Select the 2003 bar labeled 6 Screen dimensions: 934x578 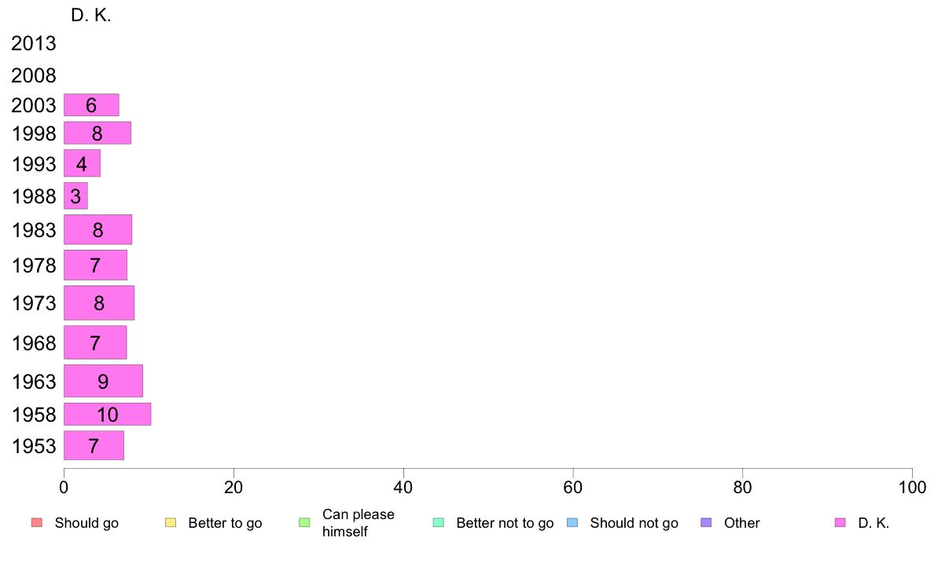tap(91, 104)
